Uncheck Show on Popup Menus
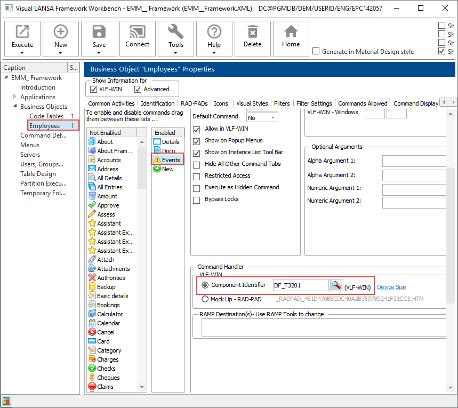The height and width of the screenshot is (408, 458). (x=196, y=140)
